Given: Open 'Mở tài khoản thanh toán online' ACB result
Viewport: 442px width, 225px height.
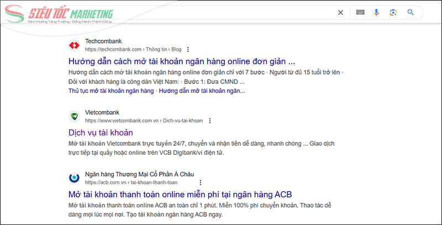Looking at the screenshot, I should (x=180, y=194).
